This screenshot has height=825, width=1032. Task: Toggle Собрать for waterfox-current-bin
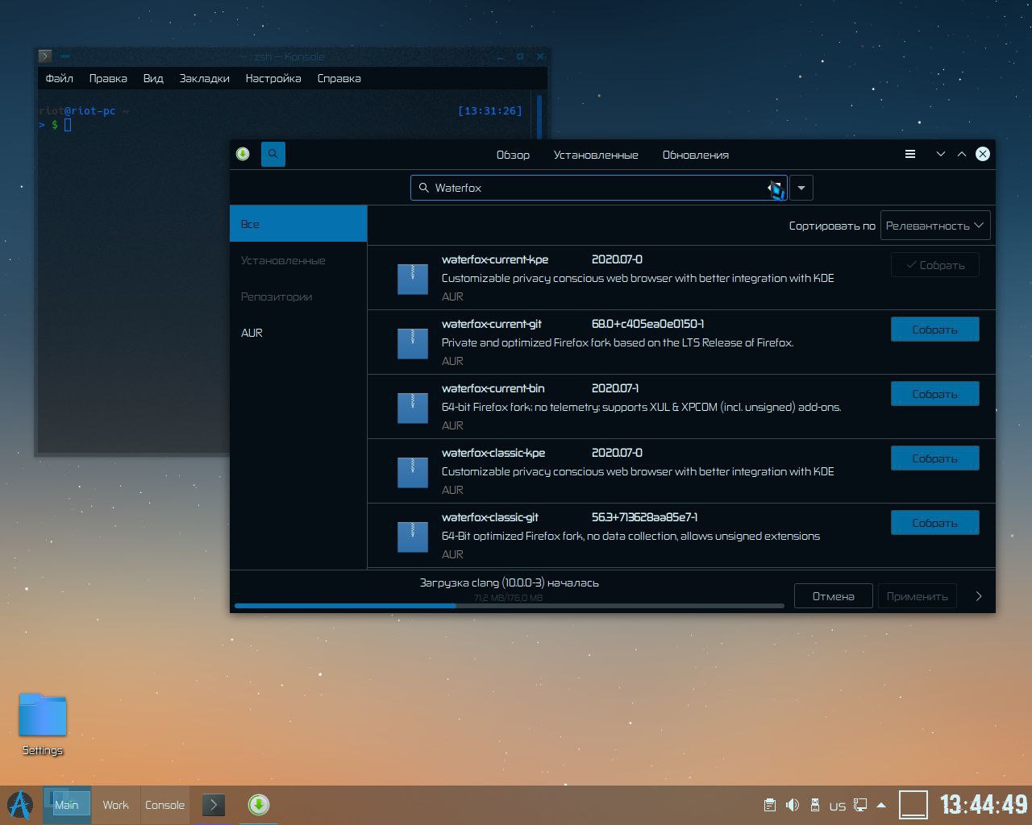pyautogui.click(x=935, y=394)
